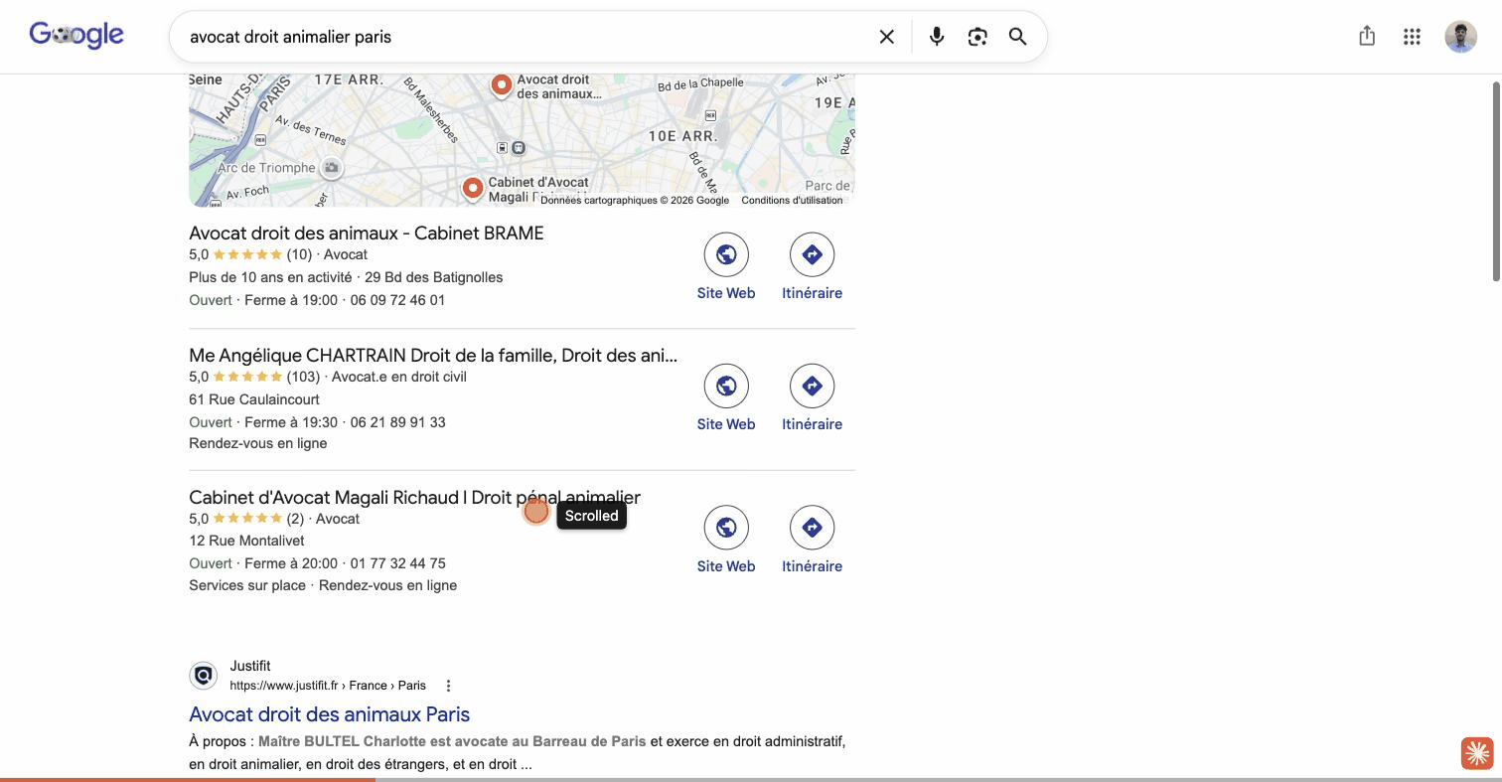Screen dimensions: 1502x782
Task: Open Avocat droit des animaux - Cabinet BRAME listing
Action: [x=367, y=234]
